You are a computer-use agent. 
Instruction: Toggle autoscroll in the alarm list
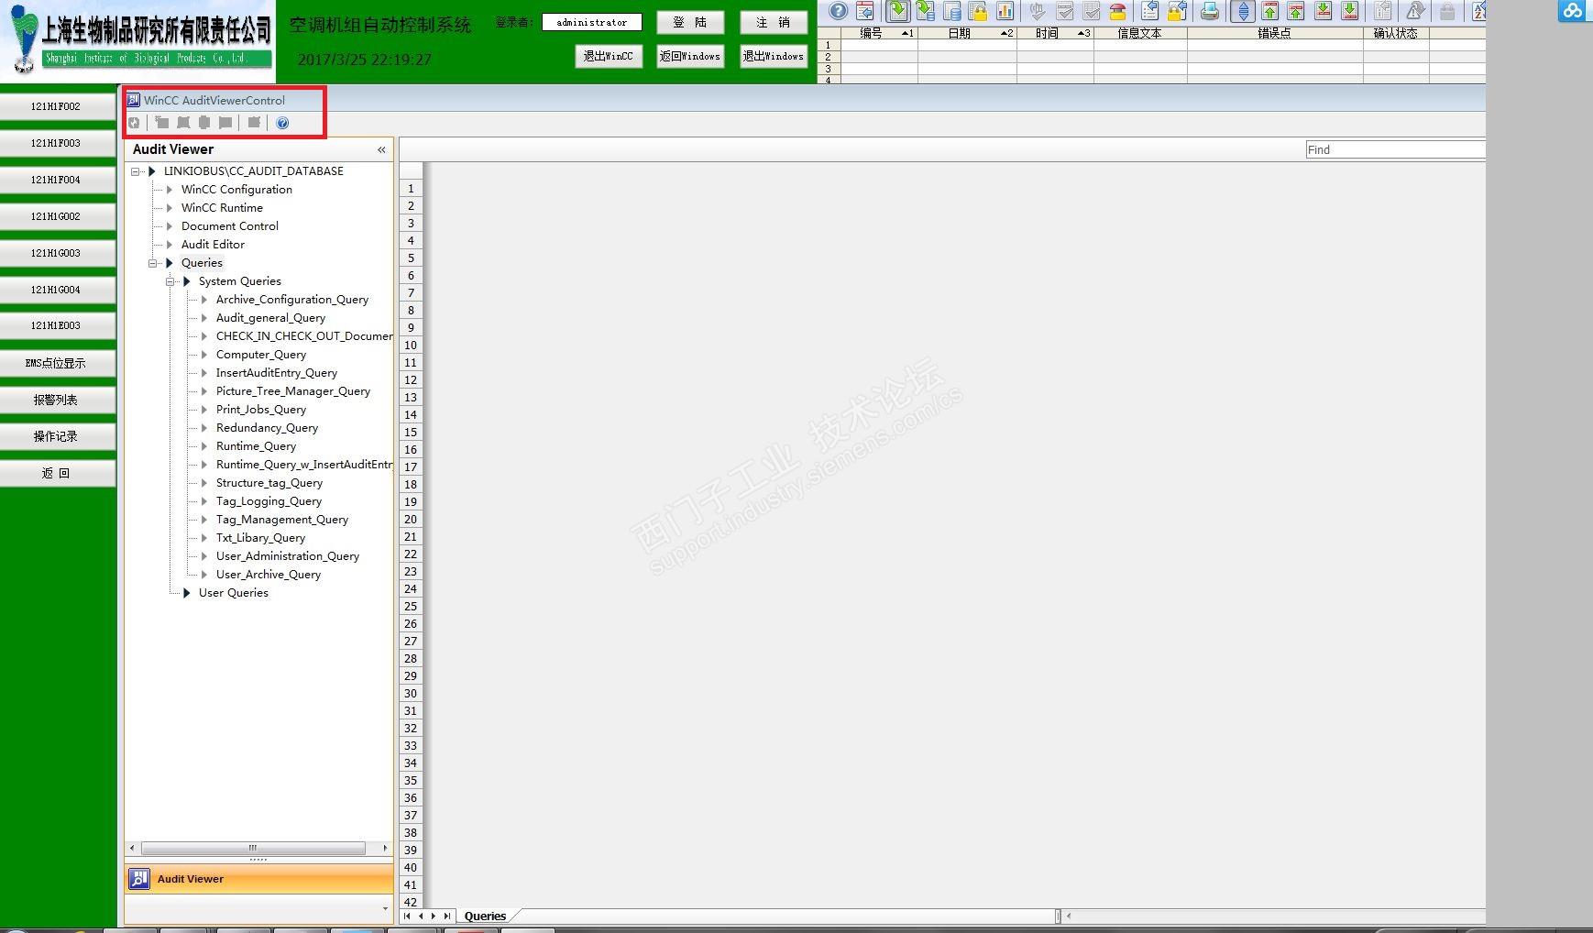tap(1244, 11)
